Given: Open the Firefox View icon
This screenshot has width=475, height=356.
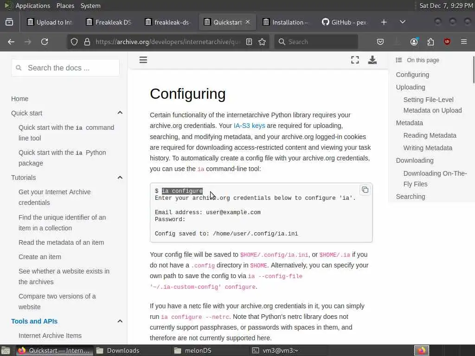Looking at the screenshot, I should (x=9, y=22).
